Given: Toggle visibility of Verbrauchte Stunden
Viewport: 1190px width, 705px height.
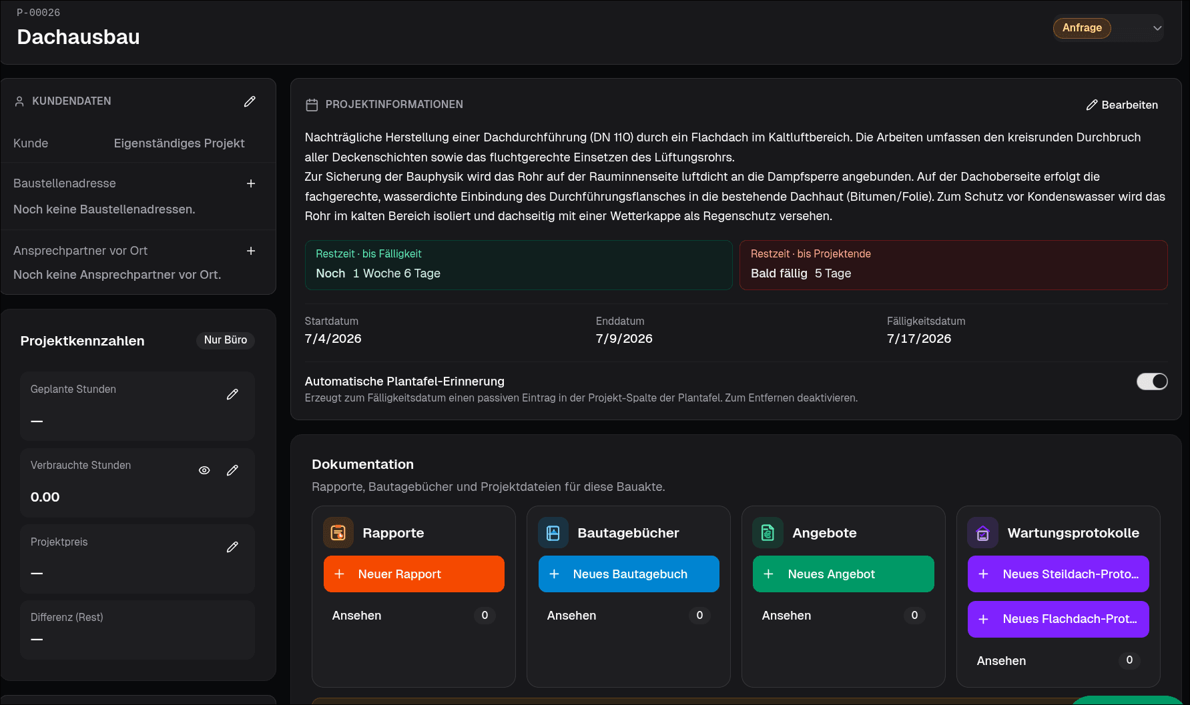Looking at the screenshot, I should tap(204, 470).
